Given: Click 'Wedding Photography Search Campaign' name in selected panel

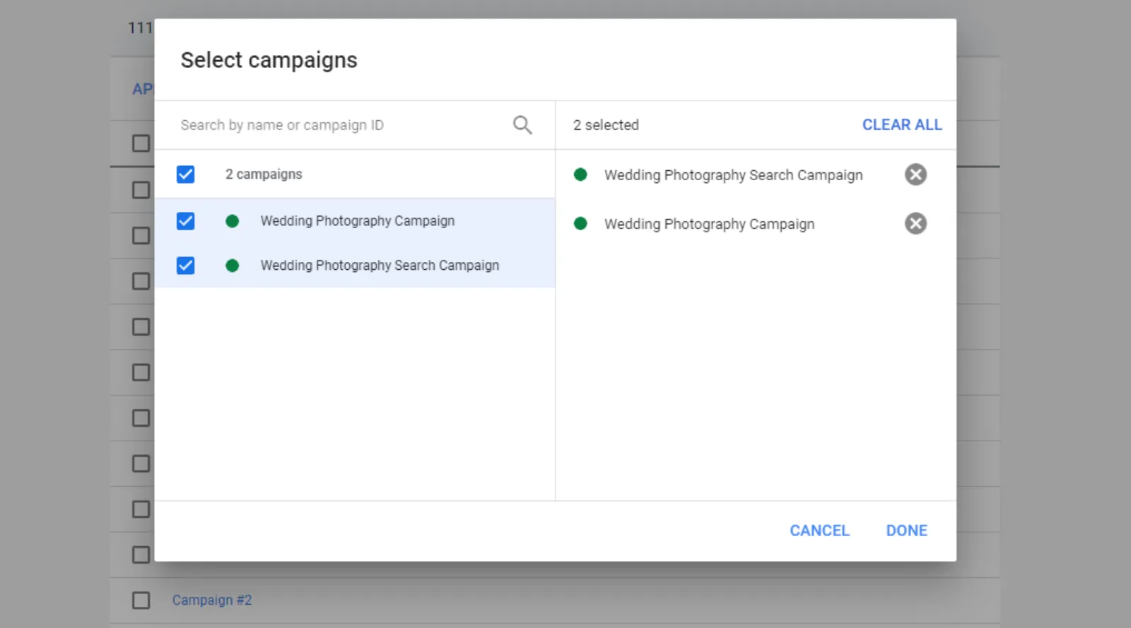Looking at the screenshot, I should [x=733, y=175].
